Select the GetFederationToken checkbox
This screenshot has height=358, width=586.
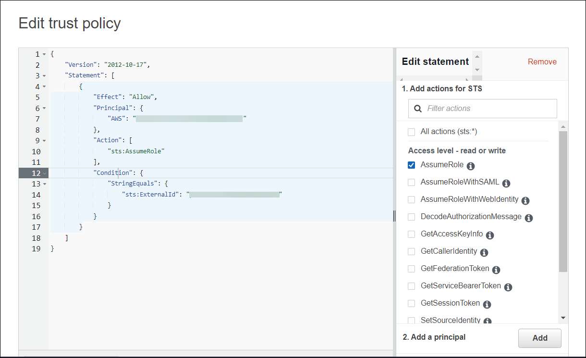pos(411,269)
